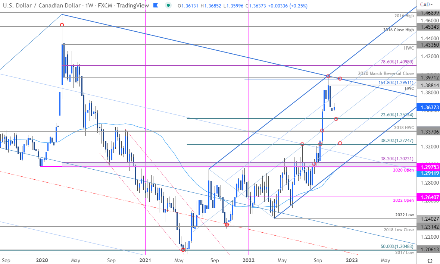The height and width of the screenshot is (264, 440).
Task: Select the 1.23142 price axis label
Action: click(428, 226)
